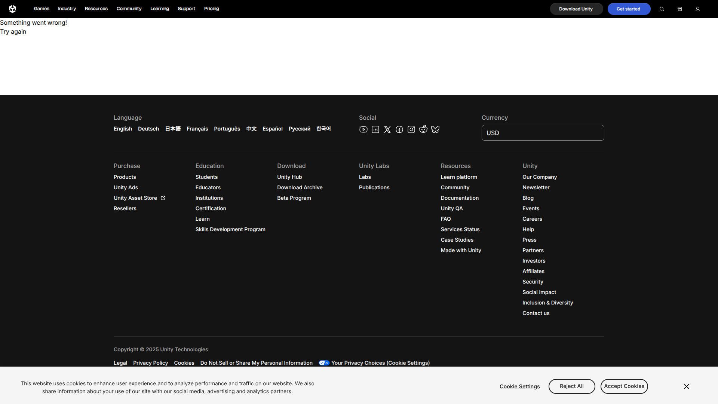Open Download Archive link

pyautogui.click(x=300, y=187)
